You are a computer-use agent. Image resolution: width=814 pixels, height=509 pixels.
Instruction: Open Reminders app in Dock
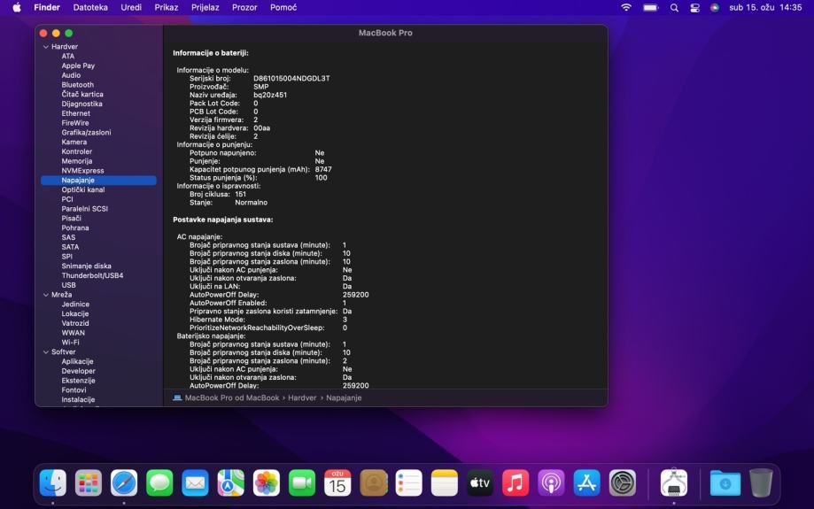coord(408,482)
